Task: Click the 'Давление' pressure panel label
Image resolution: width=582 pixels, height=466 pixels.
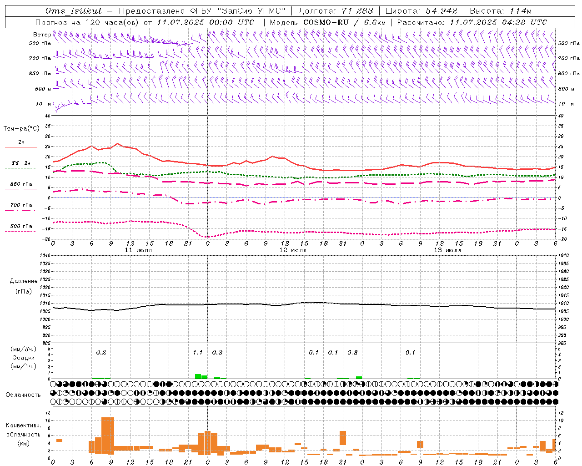Action: pyautogui.click(x=24, y=281)
